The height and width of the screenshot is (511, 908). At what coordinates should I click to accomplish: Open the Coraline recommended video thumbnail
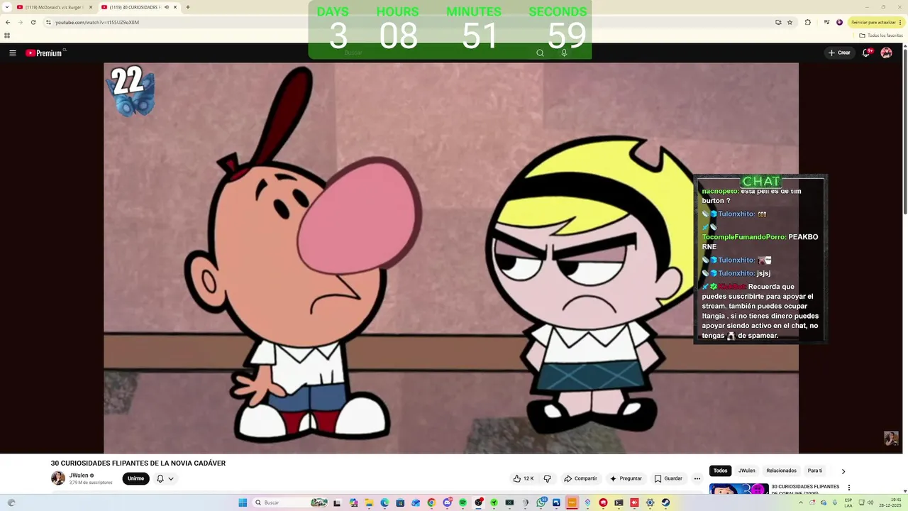738,490
